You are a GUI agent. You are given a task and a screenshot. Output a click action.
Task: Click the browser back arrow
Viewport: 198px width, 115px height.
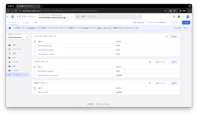(8, 11)
